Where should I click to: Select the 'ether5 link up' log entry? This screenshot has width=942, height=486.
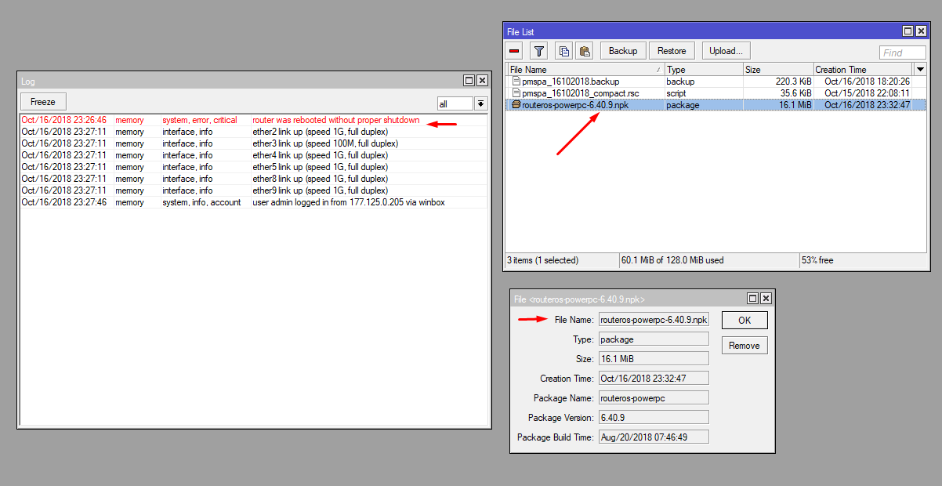pos(253,167)
